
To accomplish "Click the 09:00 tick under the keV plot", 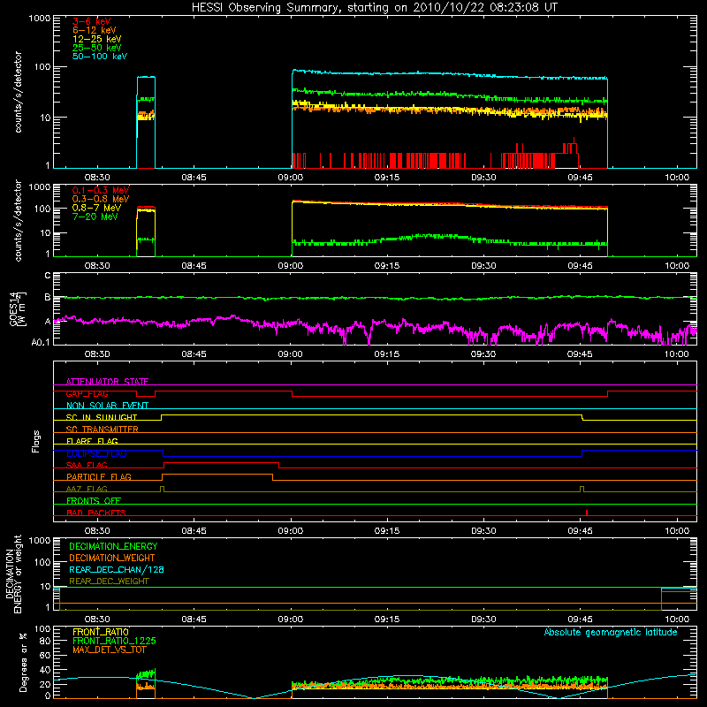I will click(291, 178).
